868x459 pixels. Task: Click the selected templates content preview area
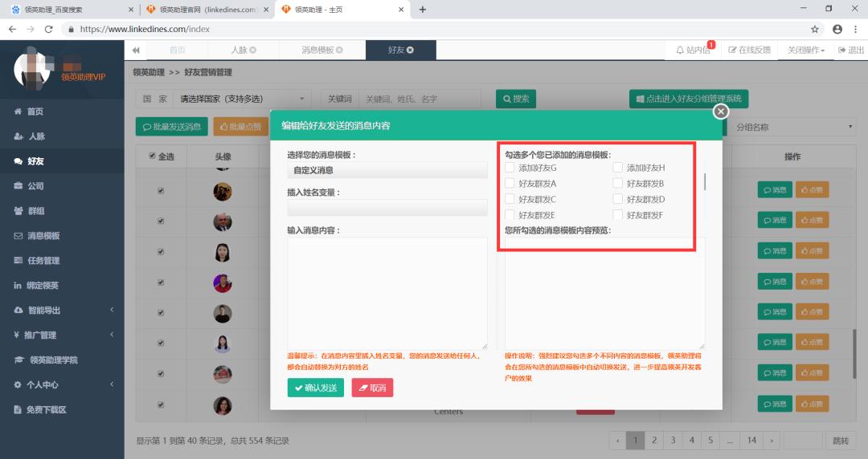(605, 293)
